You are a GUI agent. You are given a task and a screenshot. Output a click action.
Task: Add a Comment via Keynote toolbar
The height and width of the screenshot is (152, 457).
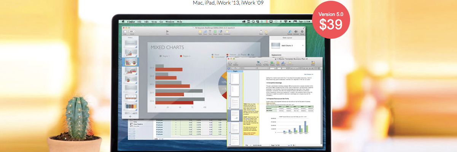pos(227,32)
